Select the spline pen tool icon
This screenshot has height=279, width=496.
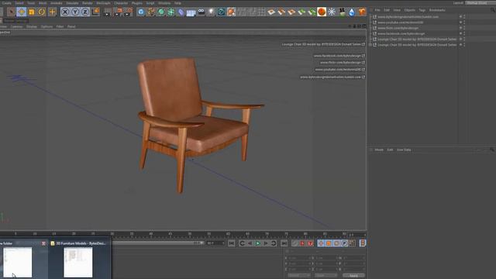pyautogui.click(x=151, y=12)
